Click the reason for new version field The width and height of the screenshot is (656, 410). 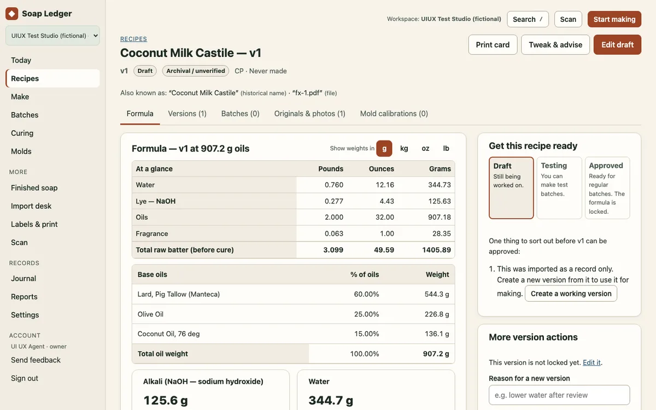[x=559, y=395]
